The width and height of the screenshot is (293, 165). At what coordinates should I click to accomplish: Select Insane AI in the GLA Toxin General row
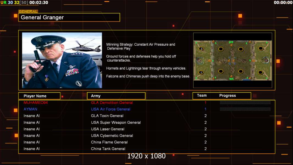pyautogui.click(x=32, y=116)
